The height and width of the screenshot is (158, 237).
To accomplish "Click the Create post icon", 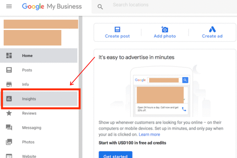I will click(117, 29).
